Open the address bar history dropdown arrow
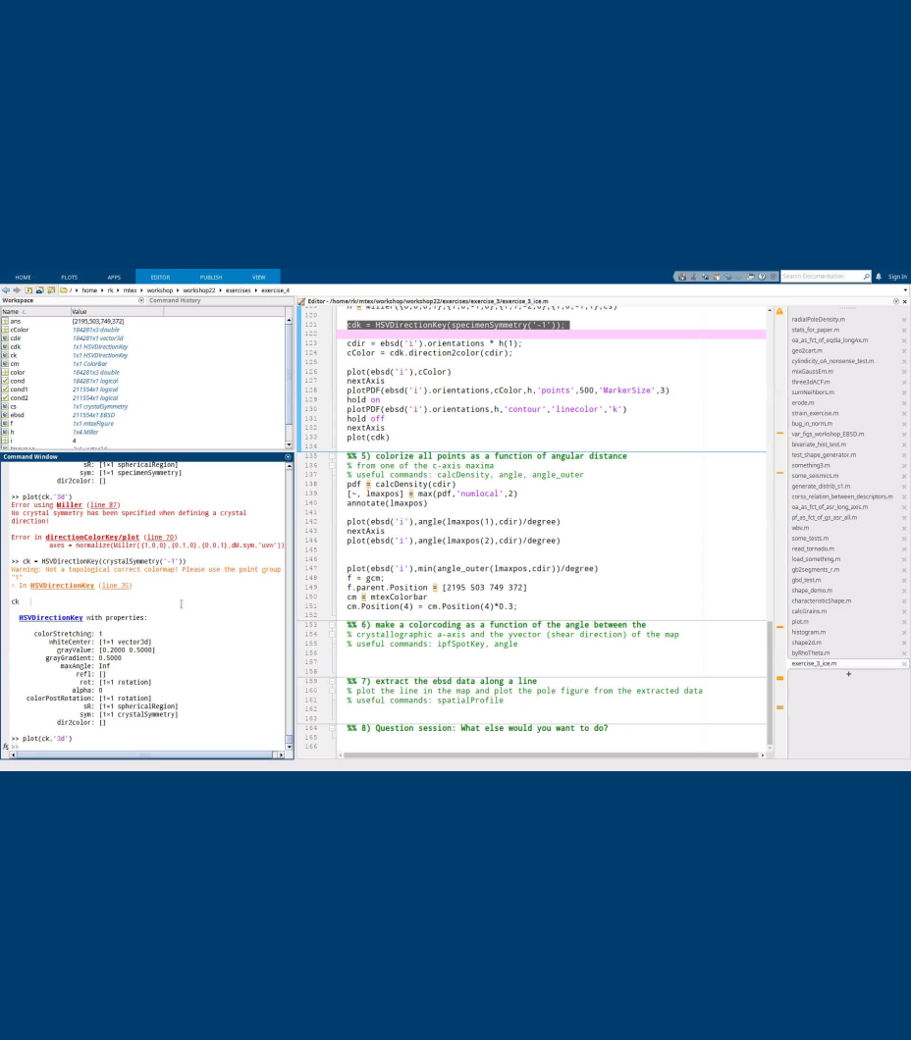This screenshot has height=1040, width=911. click(905, 290)
